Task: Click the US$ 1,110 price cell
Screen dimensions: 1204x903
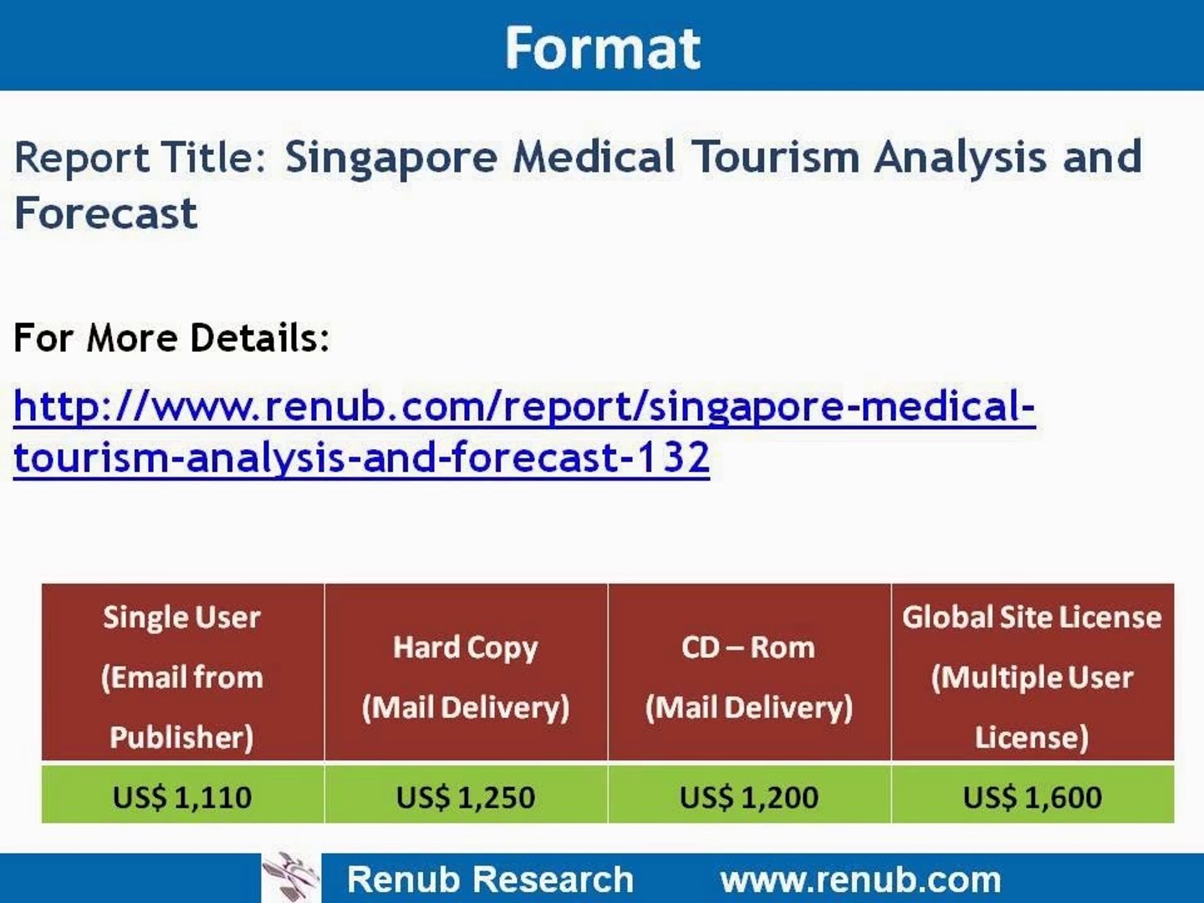Action: coord(182,795)
